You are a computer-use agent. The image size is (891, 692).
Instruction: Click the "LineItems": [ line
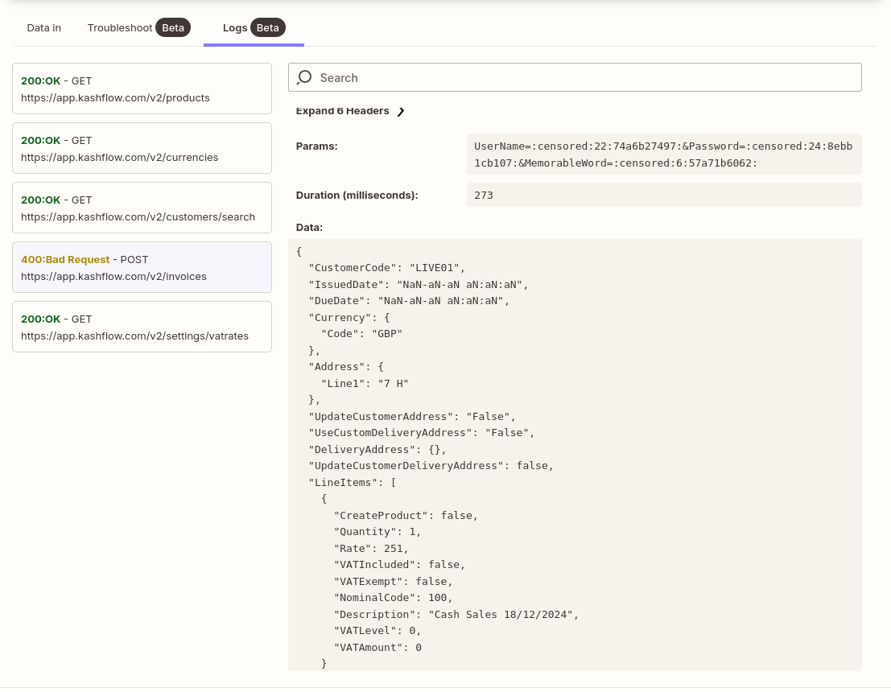[x=353, y=483]
